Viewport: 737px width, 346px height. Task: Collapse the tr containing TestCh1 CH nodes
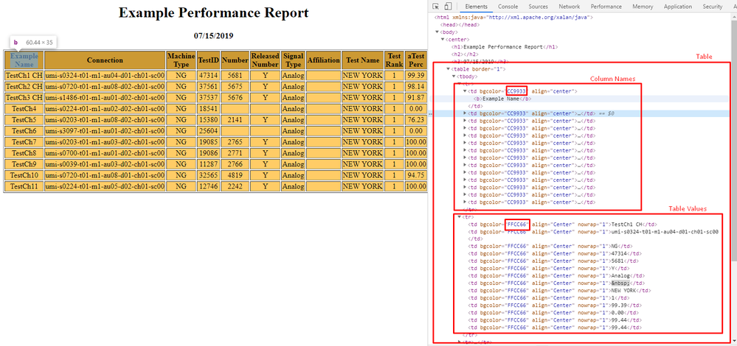coord(459,217)
